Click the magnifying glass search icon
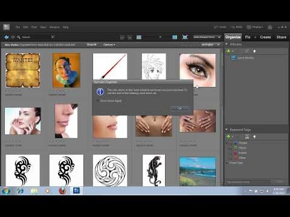The width and height of the screenshot is (290, 217). pos(19,37)
